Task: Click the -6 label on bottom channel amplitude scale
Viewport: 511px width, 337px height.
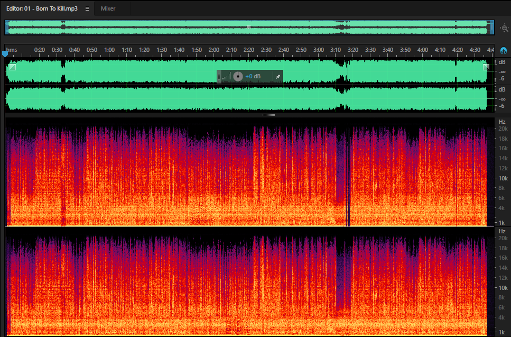Action: 501,106
